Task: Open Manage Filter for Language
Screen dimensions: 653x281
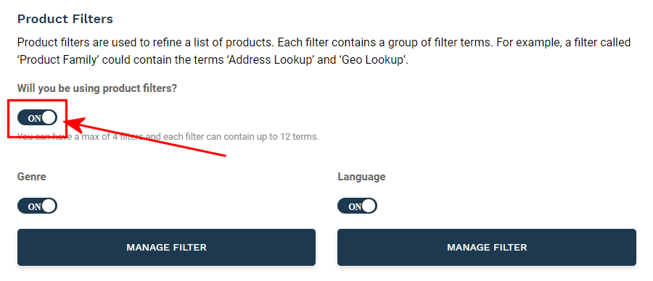Action: (487, 248)
